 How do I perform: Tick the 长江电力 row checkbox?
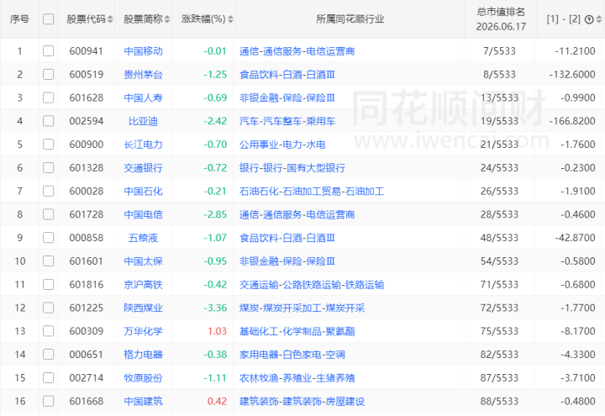[48, 145]
